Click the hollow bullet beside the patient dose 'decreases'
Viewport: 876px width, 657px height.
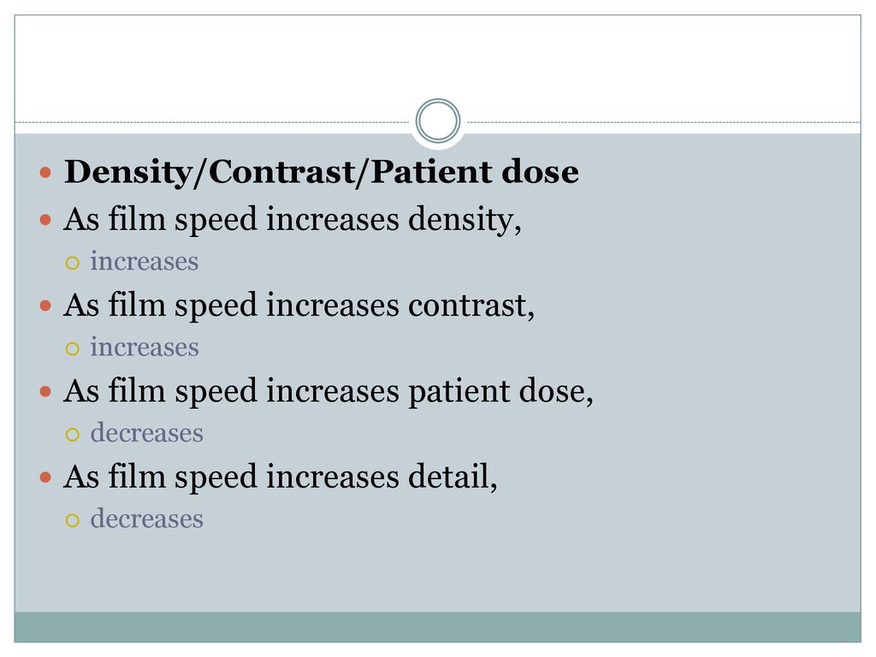pos(73,435)
